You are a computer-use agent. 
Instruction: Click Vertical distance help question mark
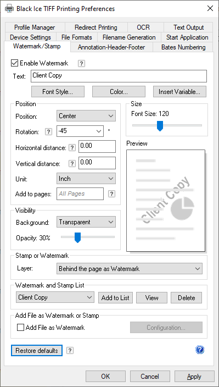pyautogui.click(x=72, y=163)
